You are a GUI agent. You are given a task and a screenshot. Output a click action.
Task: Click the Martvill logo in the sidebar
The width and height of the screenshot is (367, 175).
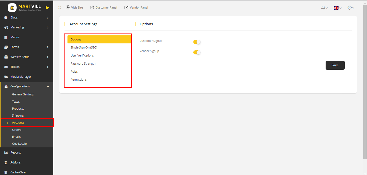(x=24, y=8)
